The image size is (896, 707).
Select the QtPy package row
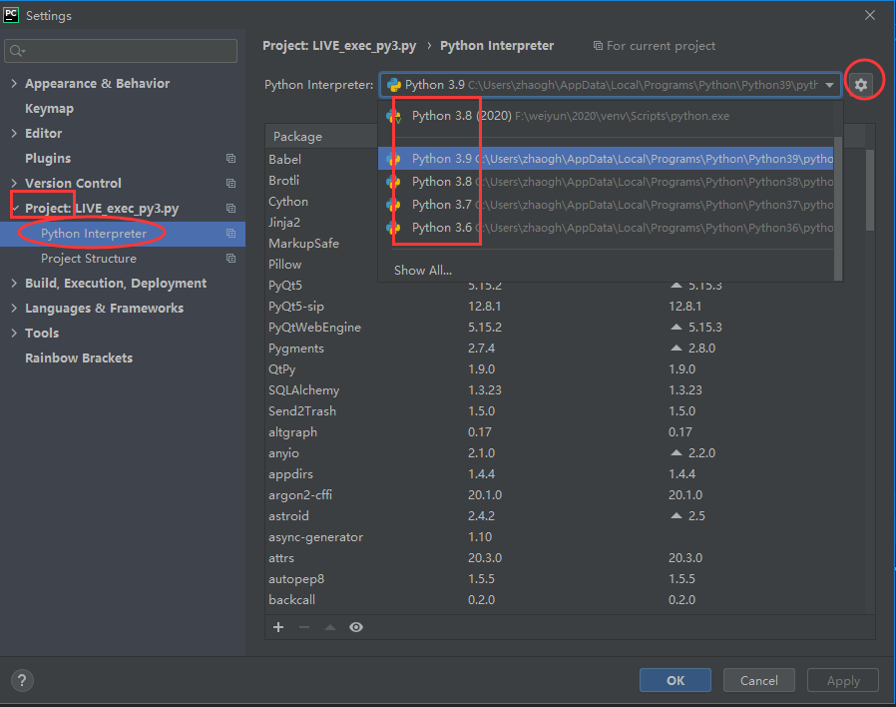pos(566,369)
